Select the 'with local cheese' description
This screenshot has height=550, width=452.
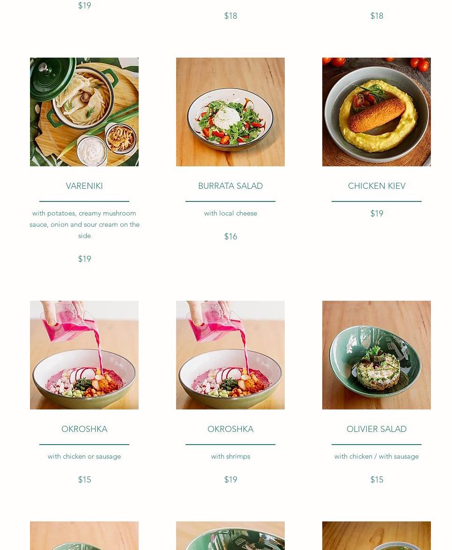230,213
